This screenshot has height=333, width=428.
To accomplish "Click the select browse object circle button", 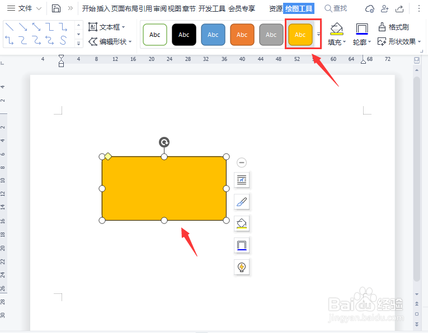I will pyautogui.click(x=417, y=314).
